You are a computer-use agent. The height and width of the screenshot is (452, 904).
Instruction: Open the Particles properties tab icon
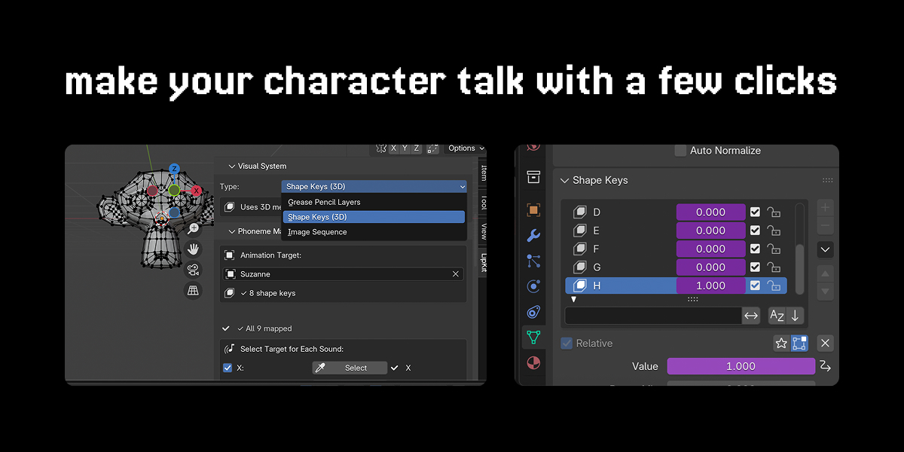click(533, 261)
